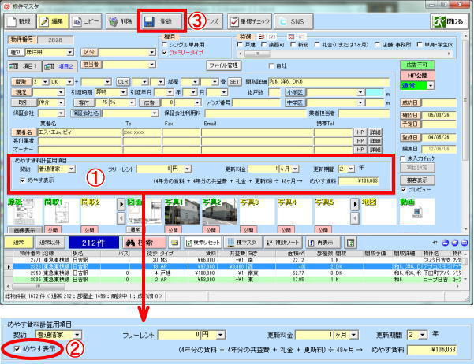Viewport: 474px width, 364px height.
Task: Expand the 契約 普通借家 dropdown
Action: pyautogui.click(x=71, y=169)
